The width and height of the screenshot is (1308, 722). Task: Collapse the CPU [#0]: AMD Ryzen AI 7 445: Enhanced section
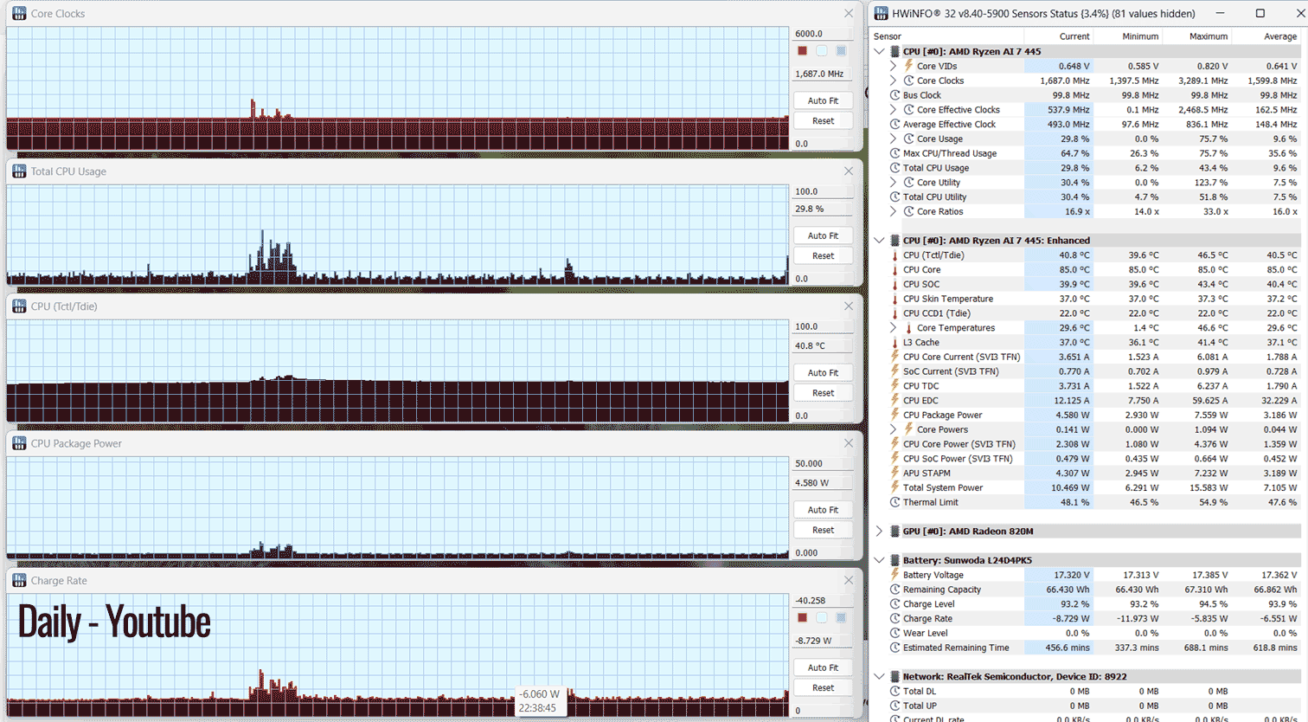880,241
